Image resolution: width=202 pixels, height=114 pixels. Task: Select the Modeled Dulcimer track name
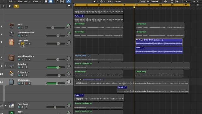pyautogui.click(x=26, y=32)
